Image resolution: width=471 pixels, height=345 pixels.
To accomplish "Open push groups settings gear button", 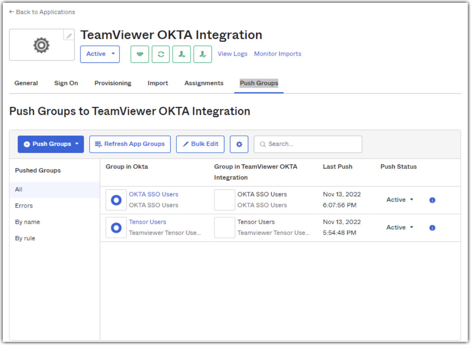I will tap(239, 144).
